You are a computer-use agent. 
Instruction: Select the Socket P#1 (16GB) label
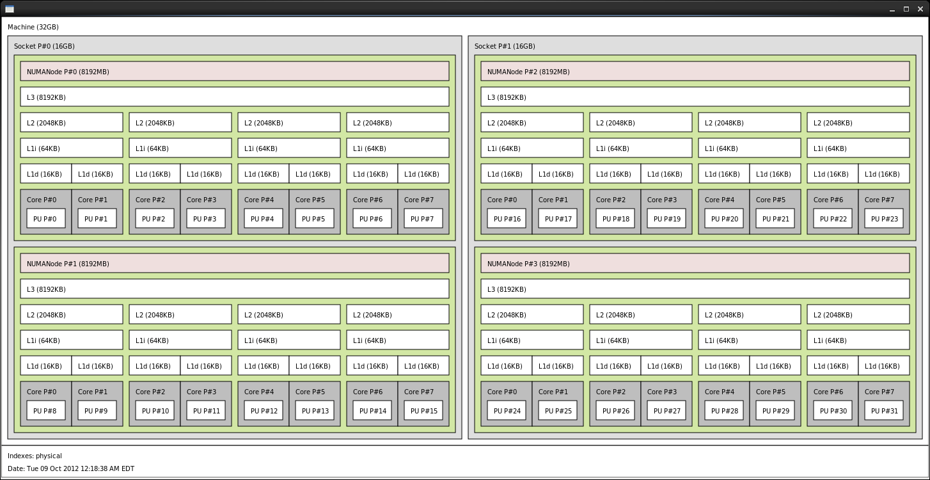pyautogui.click(x=505, y=46)
